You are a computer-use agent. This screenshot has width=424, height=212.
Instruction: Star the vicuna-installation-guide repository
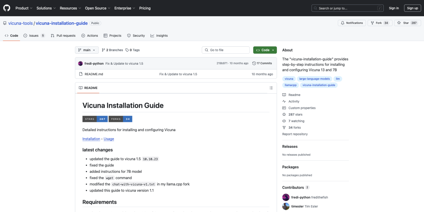tap(407, 23)
